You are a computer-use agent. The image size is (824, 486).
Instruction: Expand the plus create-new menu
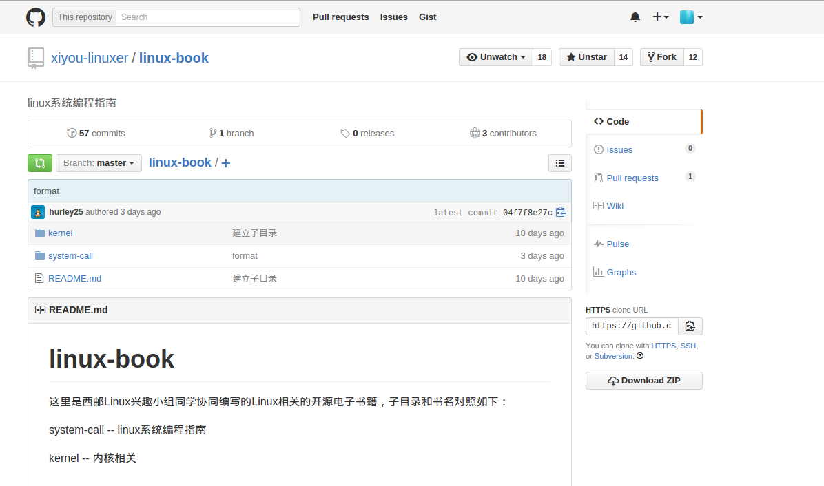click(661, 17)
